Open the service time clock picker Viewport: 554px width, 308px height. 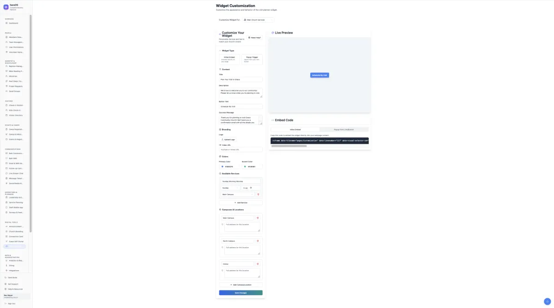(251, 188)
